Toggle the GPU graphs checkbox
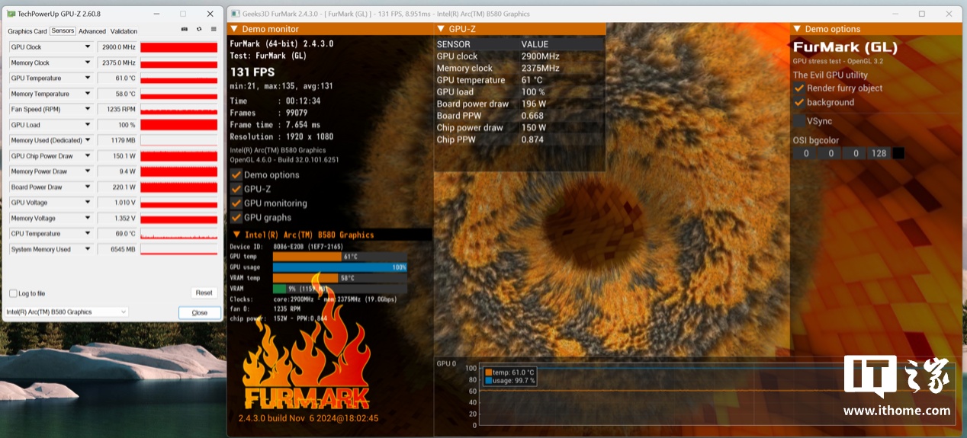 coord(236,218)
